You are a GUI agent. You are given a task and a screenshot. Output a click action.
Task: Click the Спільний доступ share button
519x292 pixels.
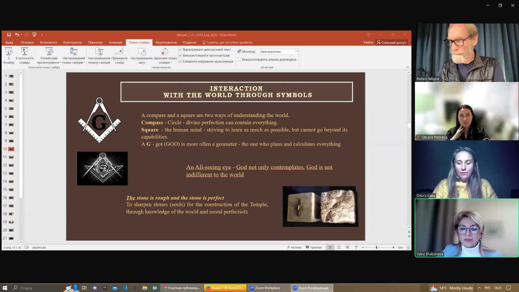391,42
